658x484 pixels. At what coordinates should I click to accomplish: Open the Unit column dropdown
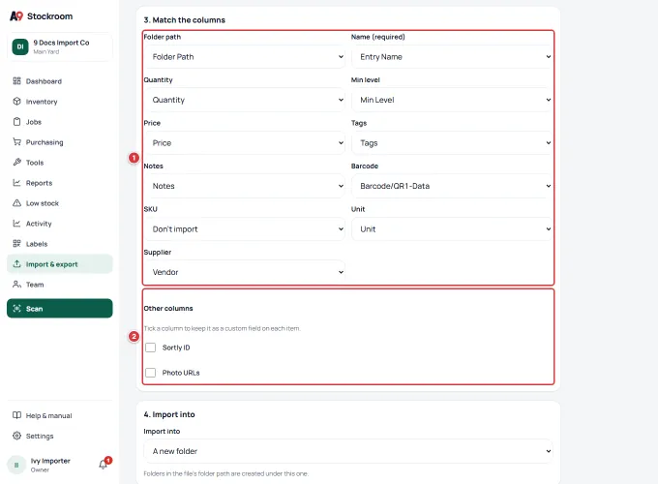point(452,229)
